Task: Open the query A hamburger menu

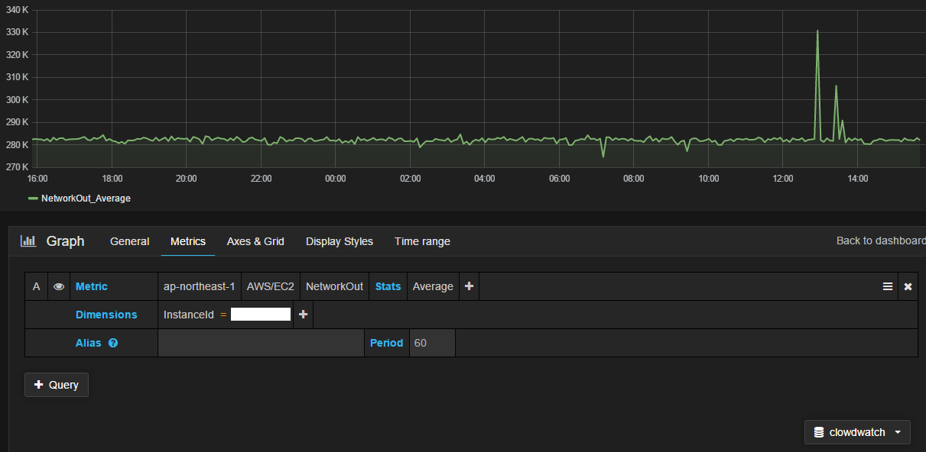Action: click(x=888, y=286)
